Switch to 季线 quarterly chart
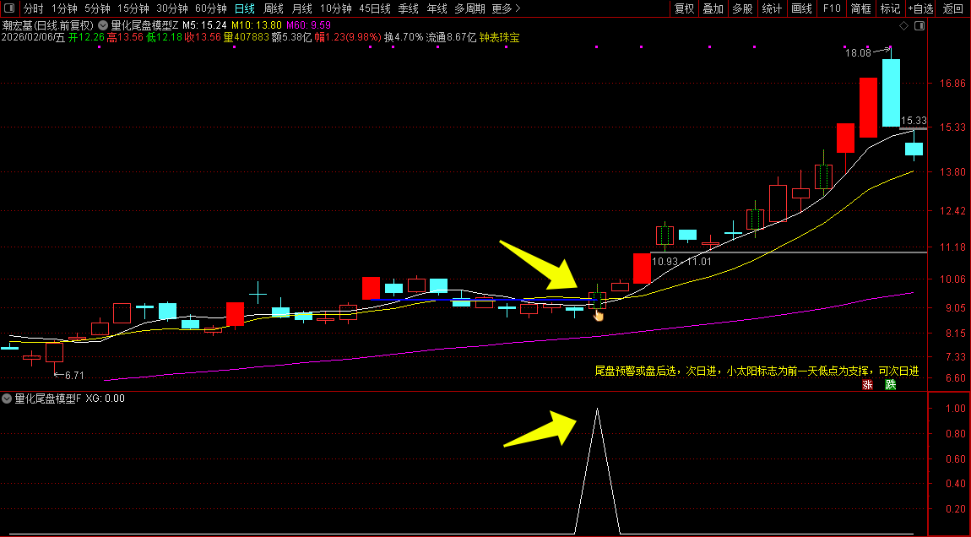The image size is (971, 537). [408, 8]
